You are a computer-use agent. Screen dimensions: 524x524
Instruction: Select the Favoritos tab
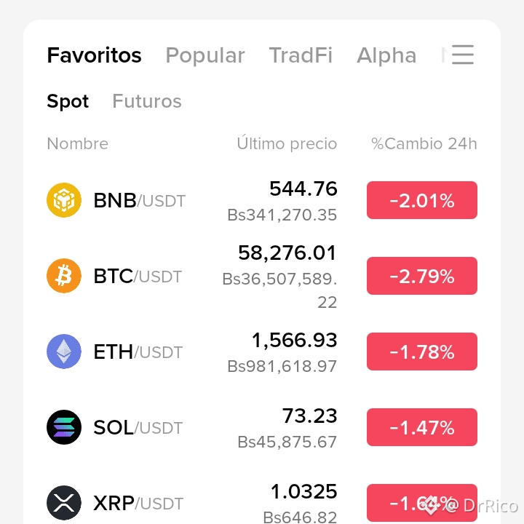tap(94, 55)
